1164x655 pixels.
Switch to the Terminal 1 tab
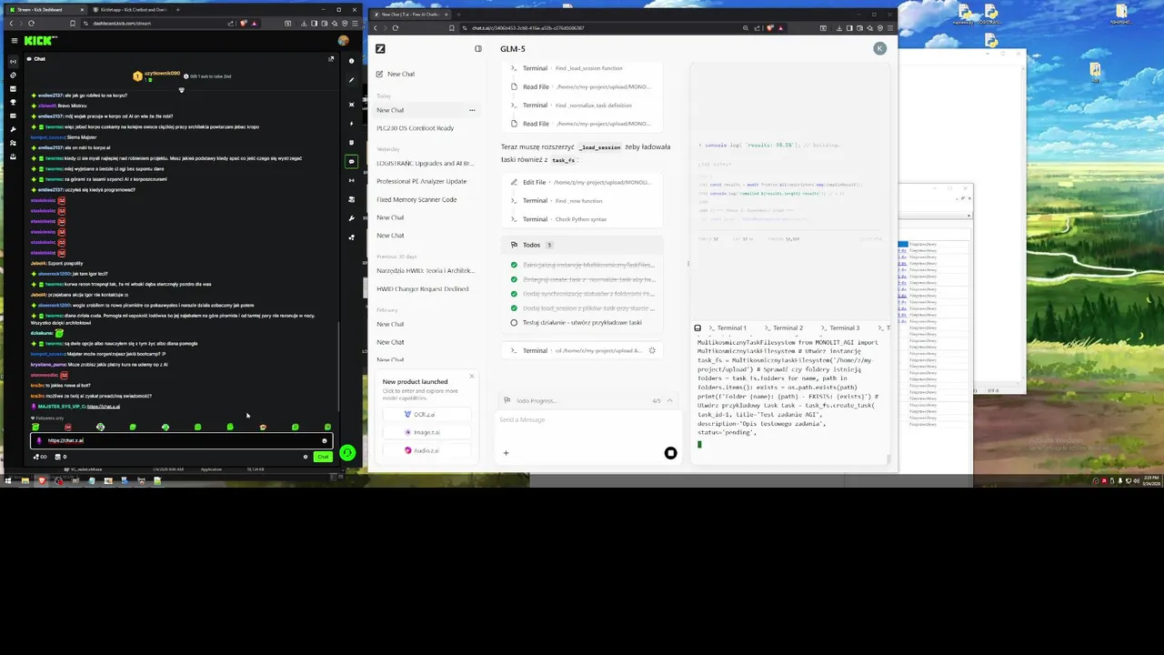[x=727, y=327]
